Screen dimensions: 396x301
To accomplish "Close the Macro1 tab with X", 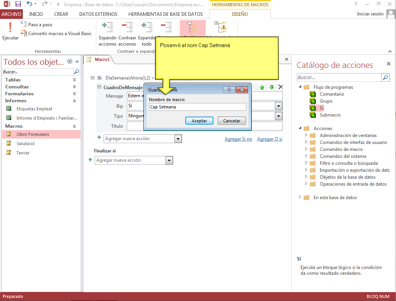I will click(287, 59).
